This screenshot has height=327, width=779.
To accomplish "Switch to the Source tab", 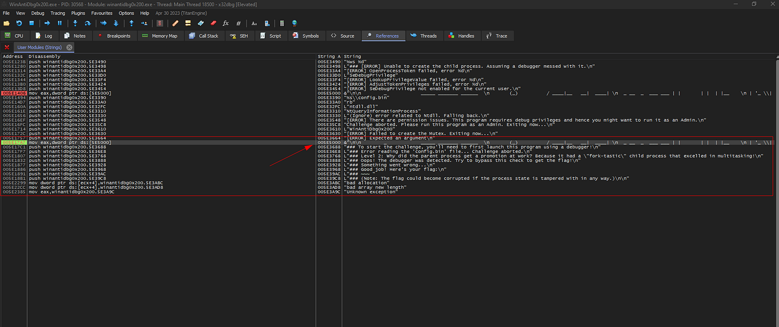I will [342, 36].
